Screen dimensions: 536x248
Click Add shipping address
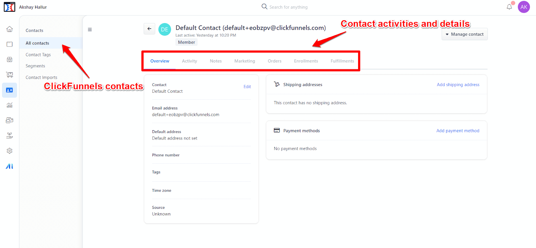[458, 84]
